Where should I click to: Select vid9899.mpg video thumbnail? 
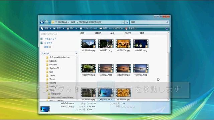click(x=123, y=93)
